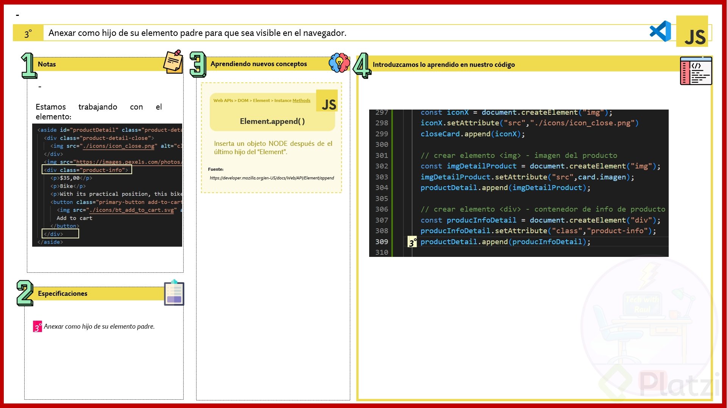
Task: Open the developer.mozilla.org append URL
Action: [x=271, y=178]
